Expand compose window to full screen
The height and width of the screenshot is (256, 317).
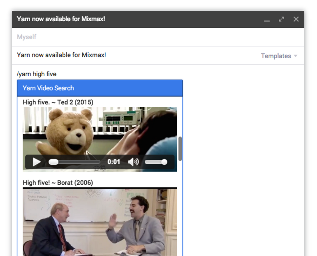coord(281,19)
